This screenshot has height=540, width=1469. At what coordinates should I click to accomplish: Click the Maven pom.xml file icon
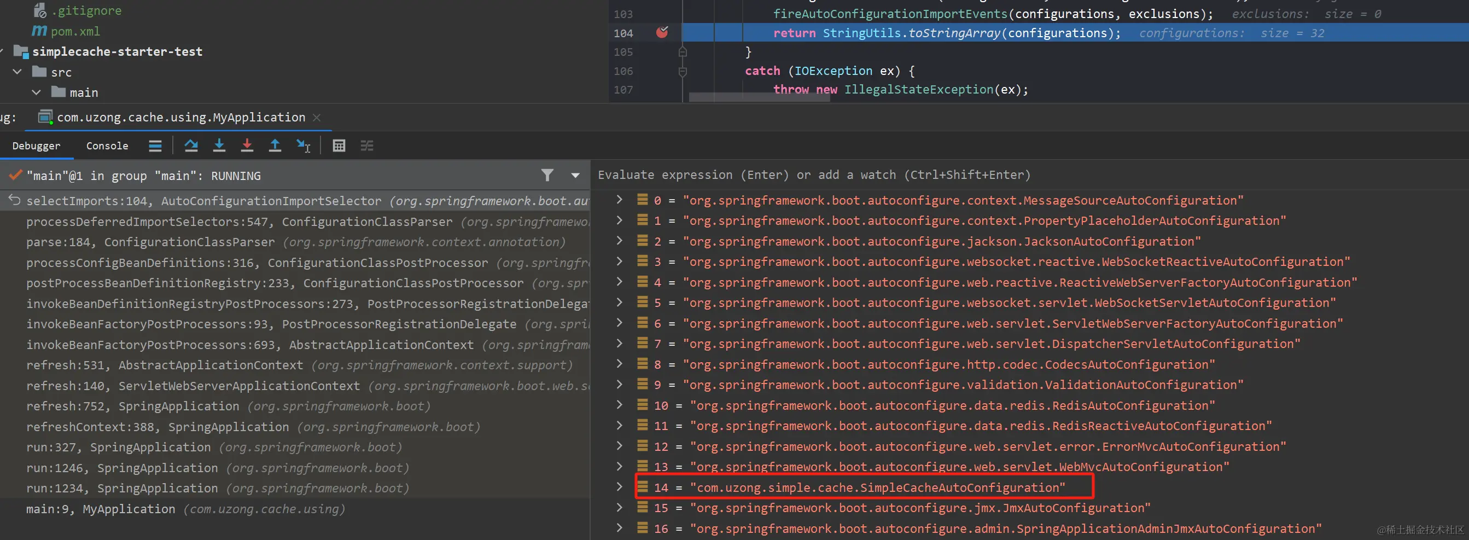39,30
